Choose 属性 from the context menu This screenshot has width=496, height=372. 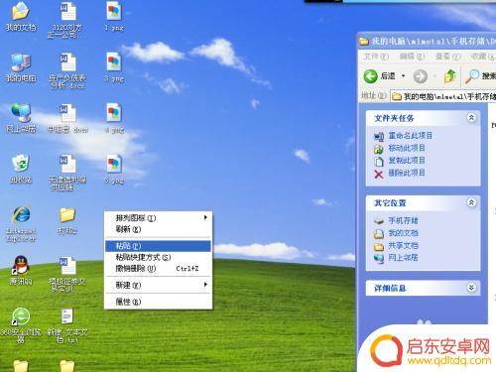(158, 302)
